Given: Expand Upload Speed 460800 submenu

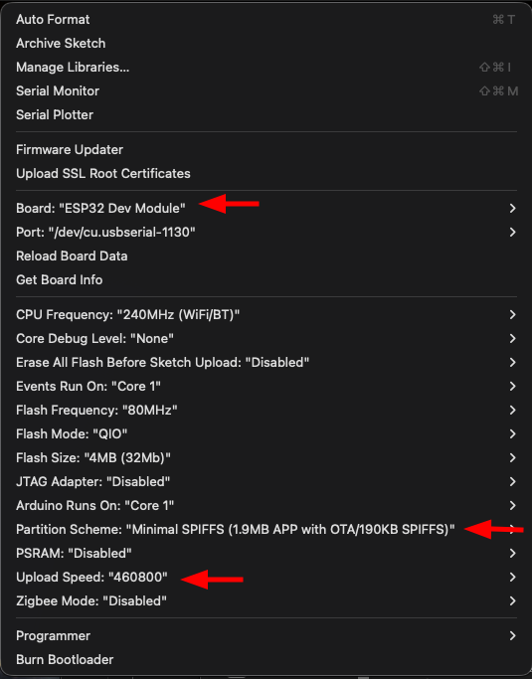Looking at the screenshot, I should pyautogui.click(x=266, y=578).
